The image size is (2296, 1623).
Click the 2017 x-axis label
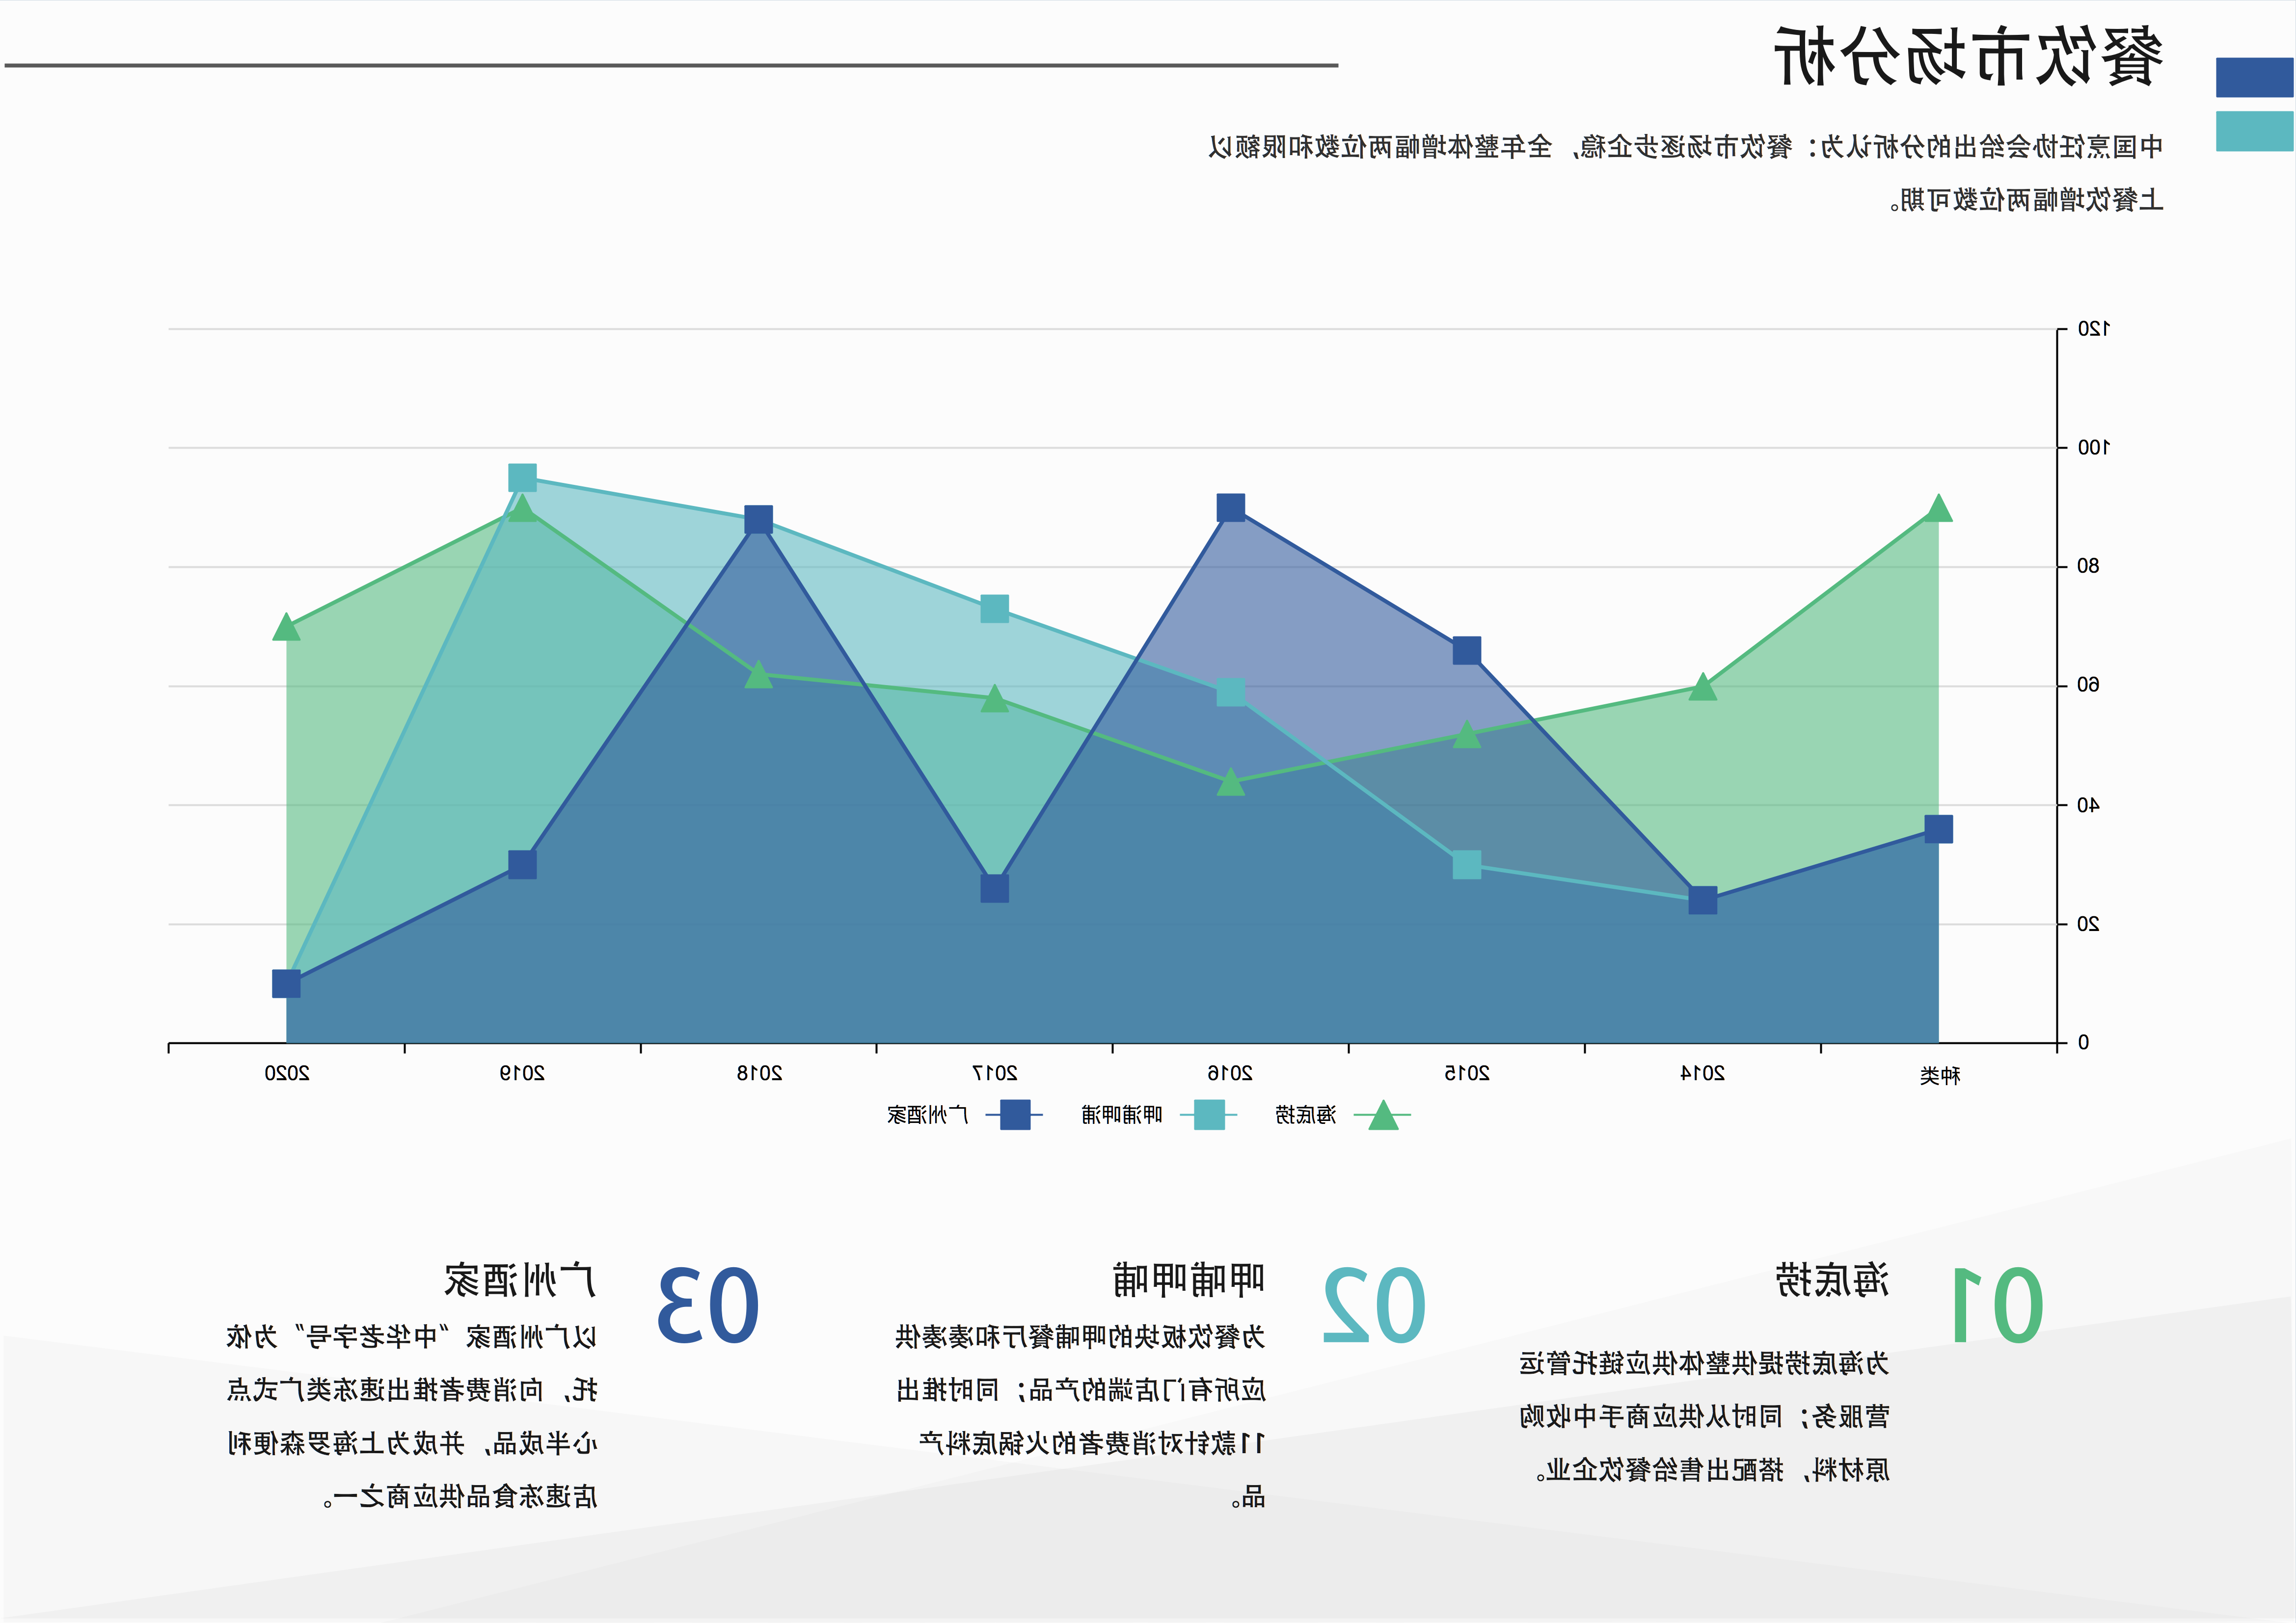point(995,1074)
